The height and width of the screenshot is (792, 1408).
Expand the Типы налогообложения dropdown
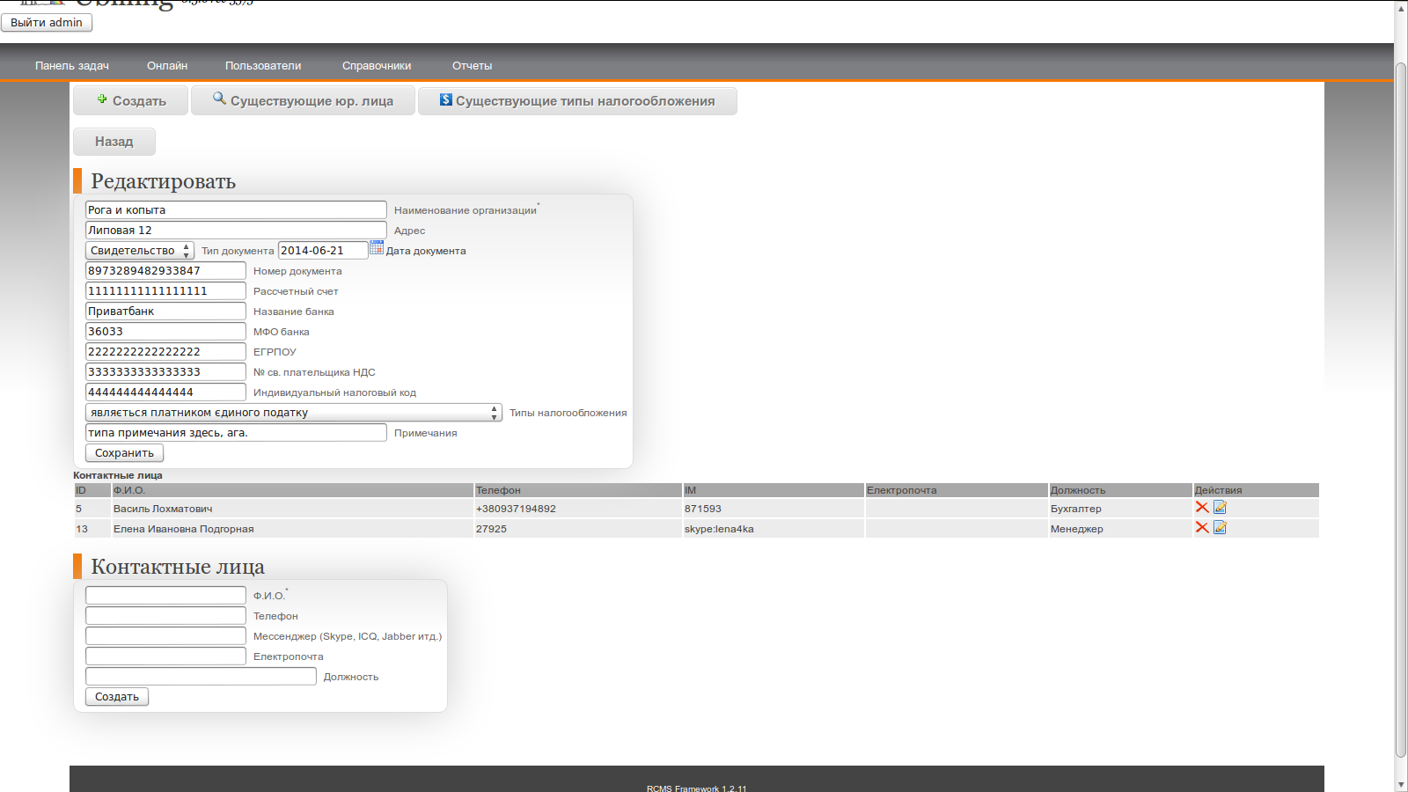point(293,413)
